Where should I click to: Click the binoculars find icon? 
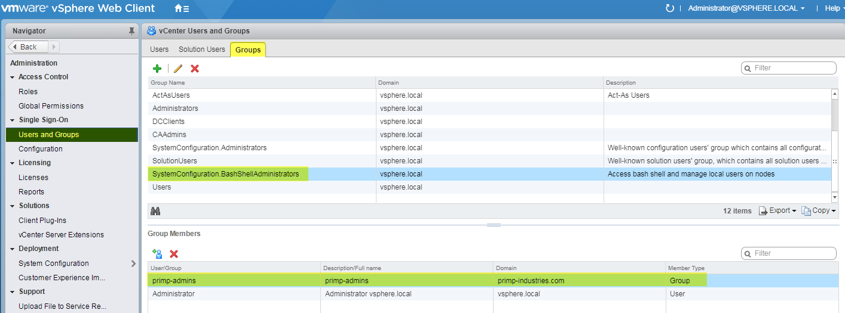point(155,211)
